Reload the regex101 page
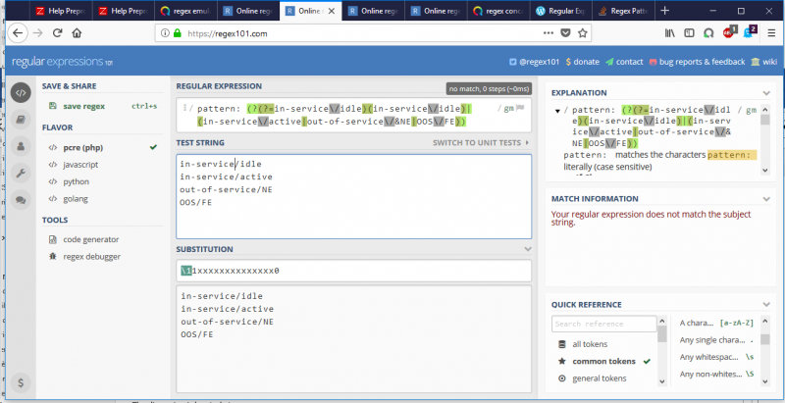Viewport: 785px width, 403px height. 58,33
